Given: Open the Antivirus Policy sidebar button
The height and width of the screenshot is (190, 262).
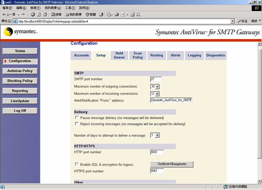Looking at the screenshot, I should click(20, 71).
